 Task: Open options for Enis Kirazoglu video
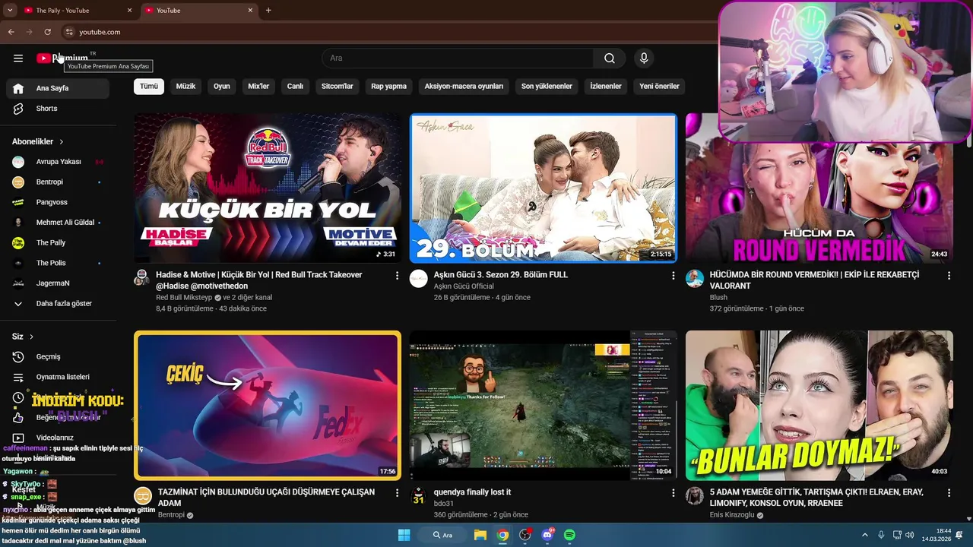[949, 493]
